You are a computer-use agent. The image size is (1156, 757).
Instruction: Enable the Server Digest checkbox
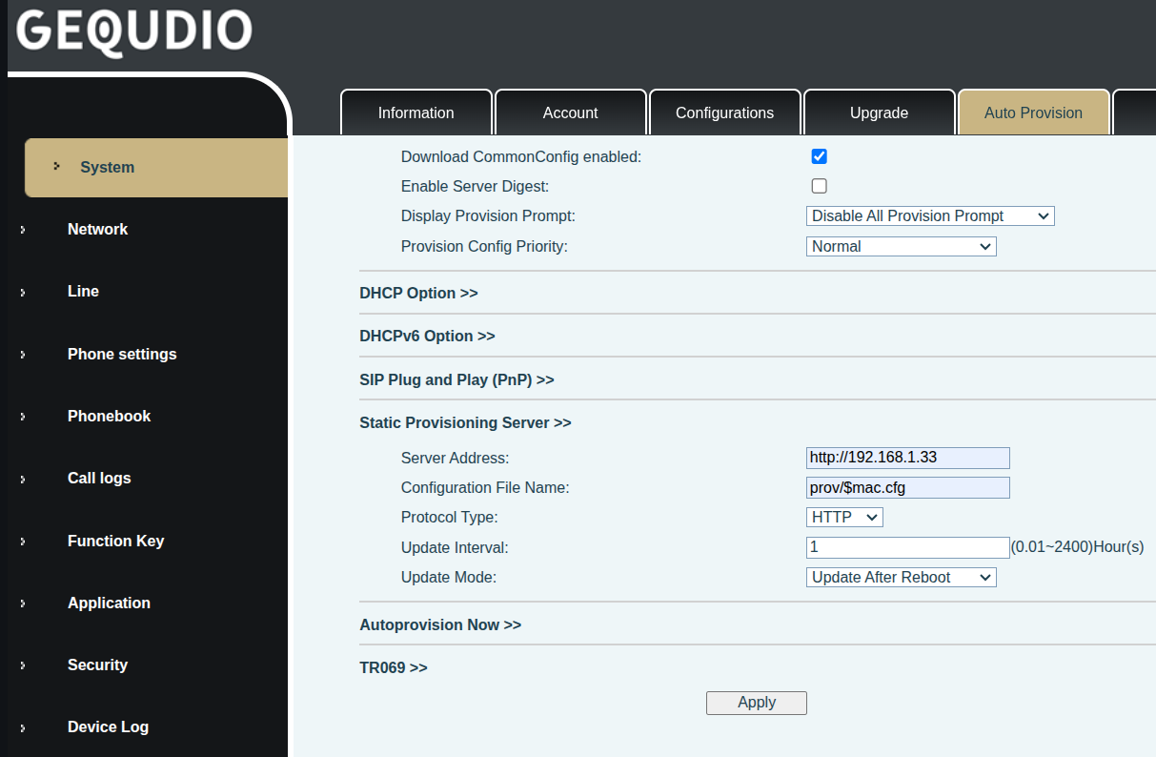(x=819, y=186)
